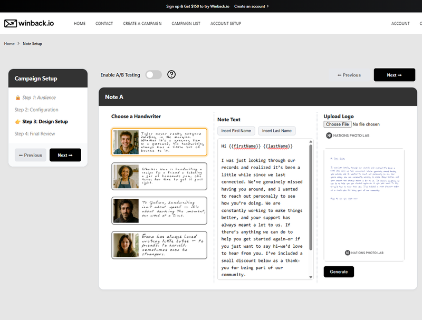Choose Julian's handwriting style
The width and height of the screenshot is (422, 320).
[159, 210]
